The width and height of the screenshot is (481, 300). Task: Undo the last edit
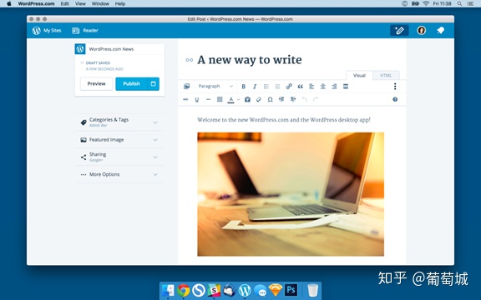304,99
